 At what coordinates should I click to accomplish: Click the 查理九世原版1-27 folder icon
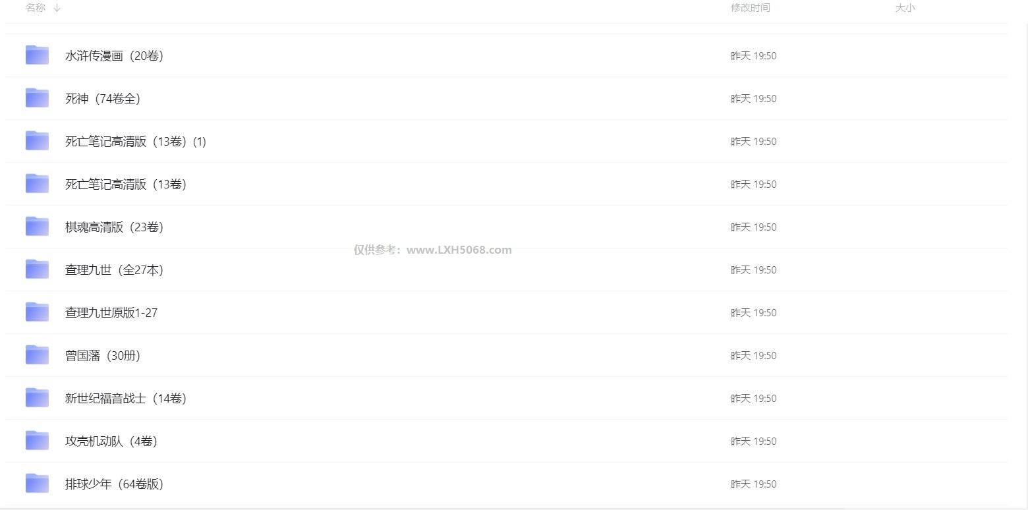tap(37, 312)
